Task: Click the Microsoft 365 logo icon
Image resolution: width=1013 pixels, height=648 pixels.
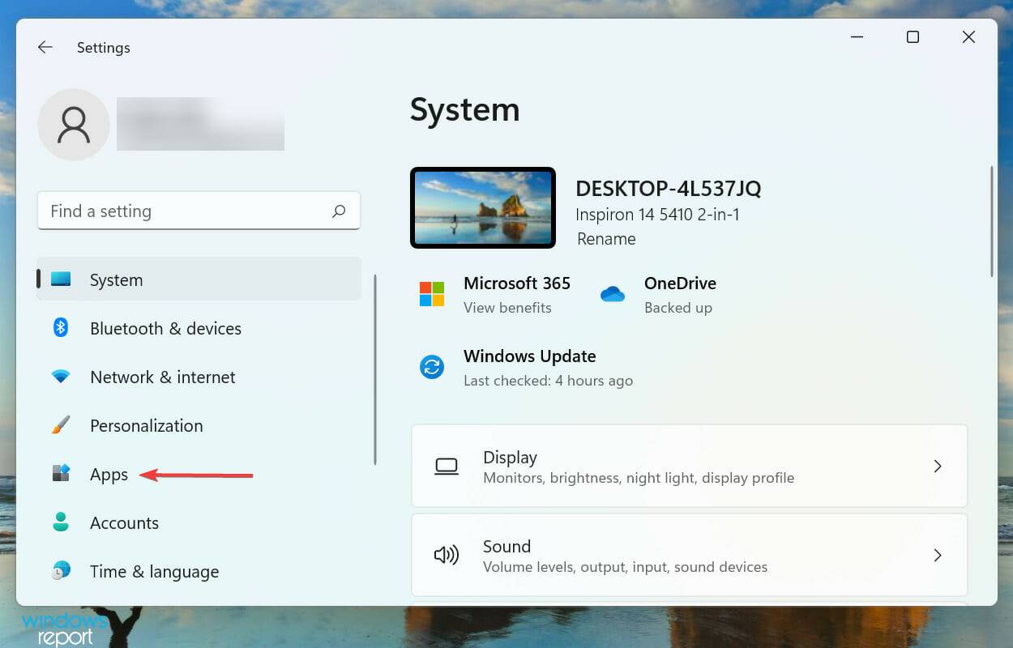Action: pos(430,294)
